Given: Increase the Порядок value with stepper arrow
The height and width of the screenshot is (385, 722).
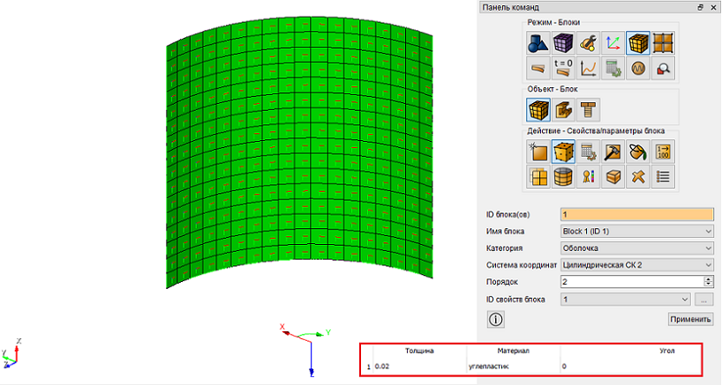Looking at the screenshot, I should [x=709, y=279].
